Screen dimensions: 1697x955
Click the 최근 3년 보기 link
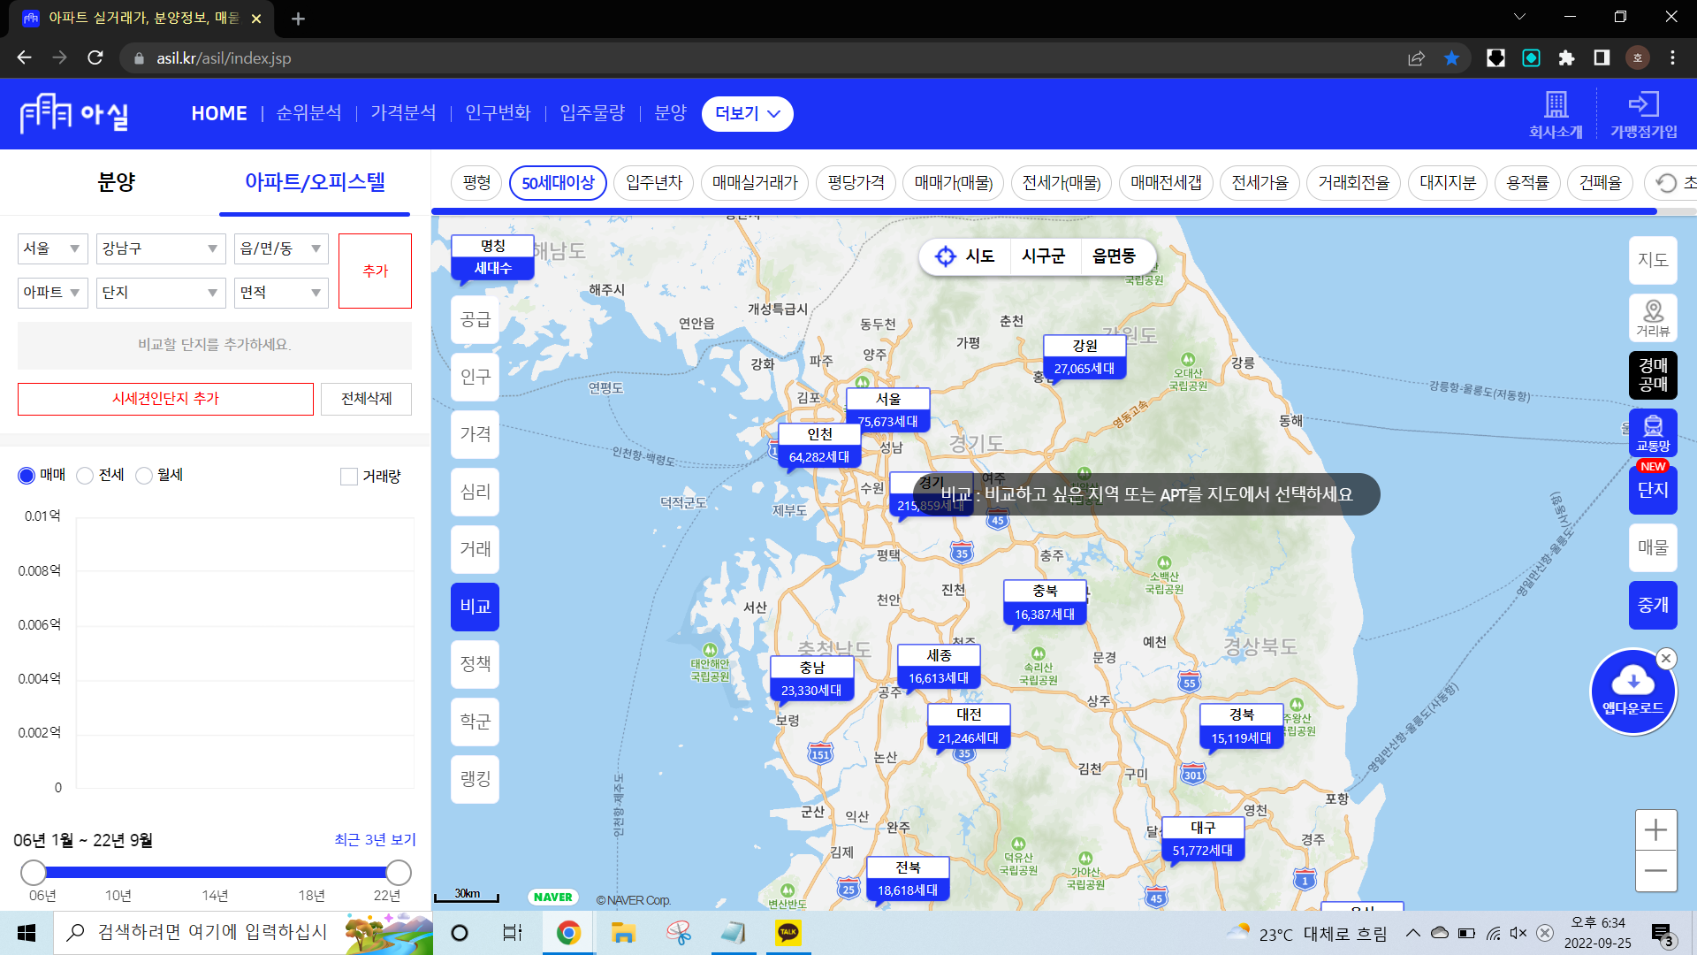(375, 839)
